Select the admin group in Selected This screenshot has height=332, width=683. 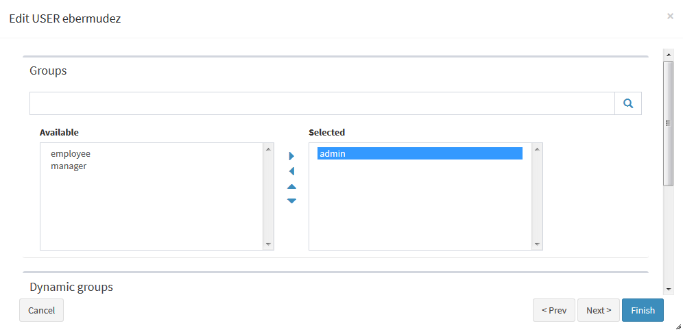[x=420, y=154]
